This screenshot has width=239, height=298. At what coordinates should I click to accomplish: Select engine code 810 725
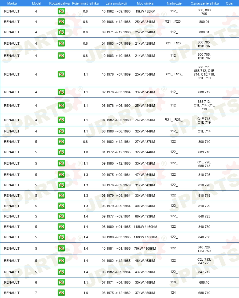click(204, 175)
